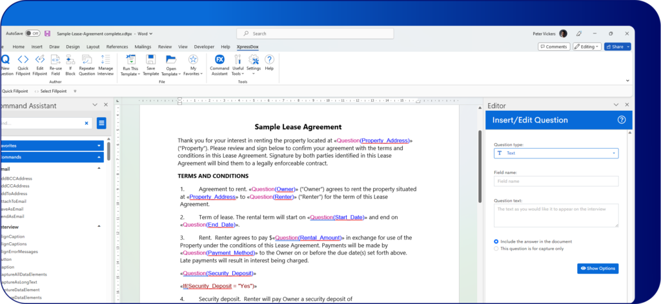Click the Comments button
The height and width of the screenshot is (304, 661).
click(554, 46)
